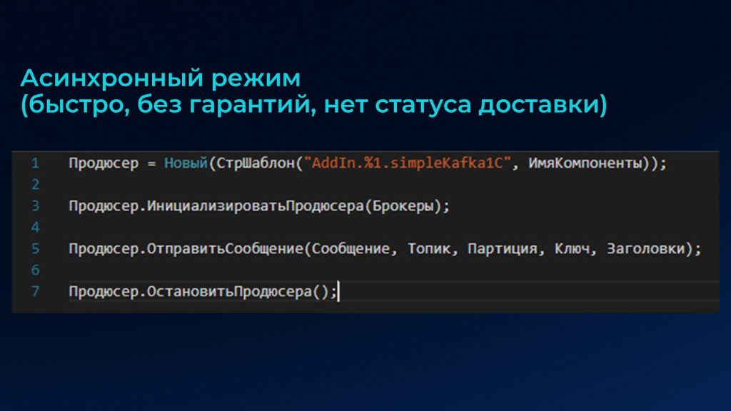Click the 'Заголовки' parameter
The height and width of the screenshot is (411, 731).
pyautogui.click(x=645, y=249)
